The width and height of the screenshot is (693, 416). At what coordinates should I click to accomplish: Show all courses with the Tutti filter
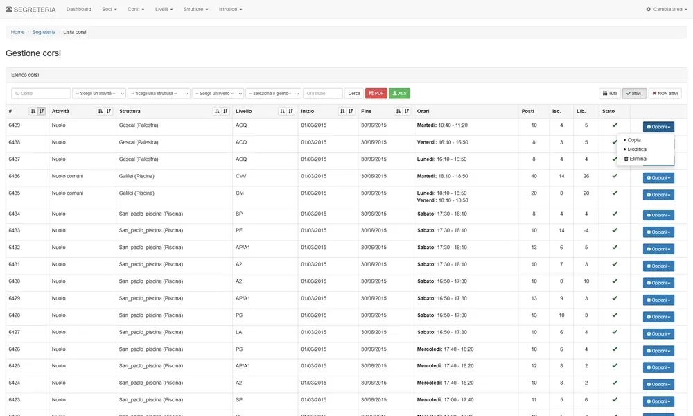coord(610,94)
